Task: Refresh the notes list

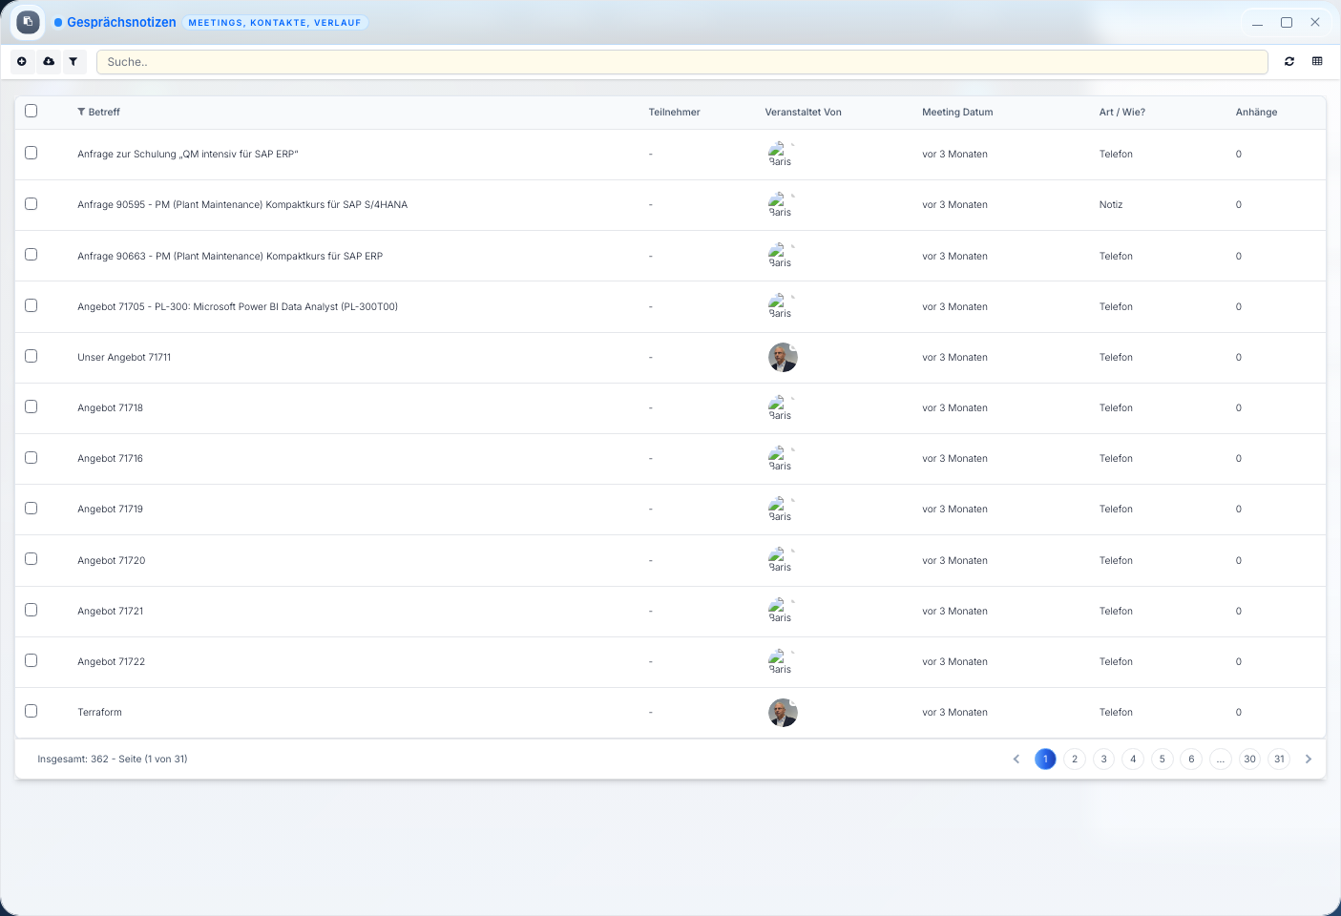Action: point(1289,61)
